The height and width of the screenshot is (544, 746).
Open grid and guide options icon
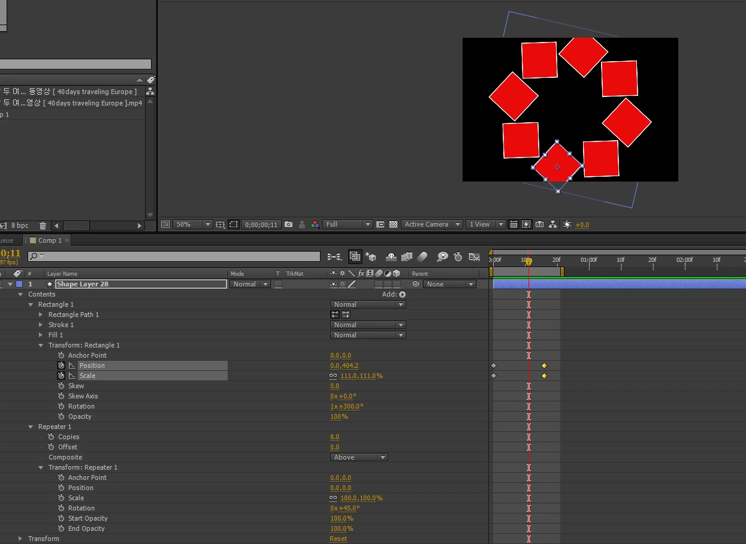coord(220,225)
